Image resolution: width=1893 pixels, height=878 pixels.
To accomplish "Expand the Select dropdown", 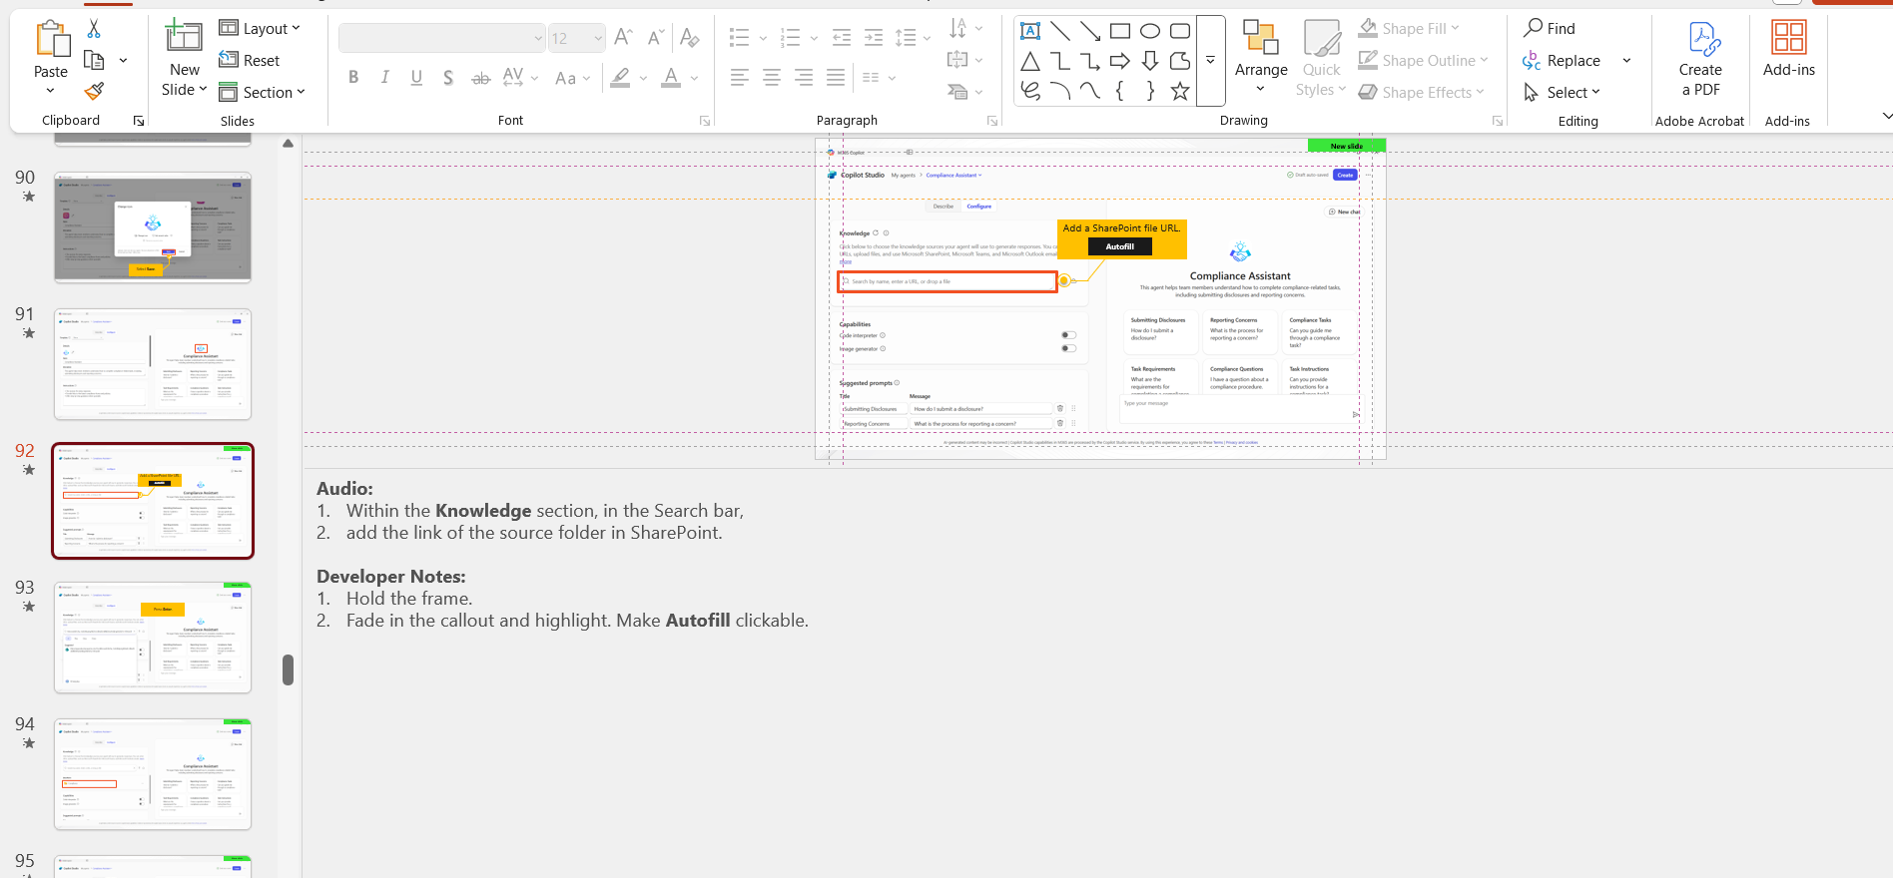I will [1562, 92].
